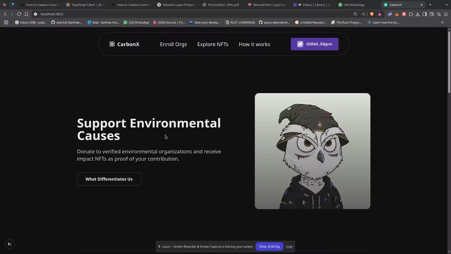Screen dimensions: 451x254
Task: Switch to PracticeSet1_NWL.pdf tab
Action: (x=222, y=5)
